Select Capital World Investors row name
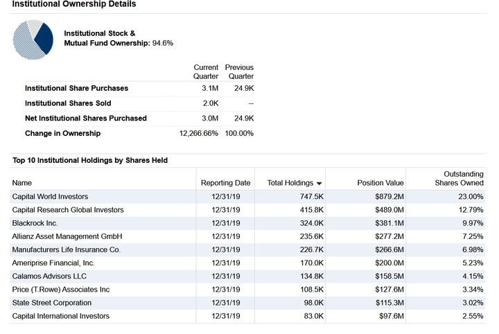The image size is (499, 334). 50,197
